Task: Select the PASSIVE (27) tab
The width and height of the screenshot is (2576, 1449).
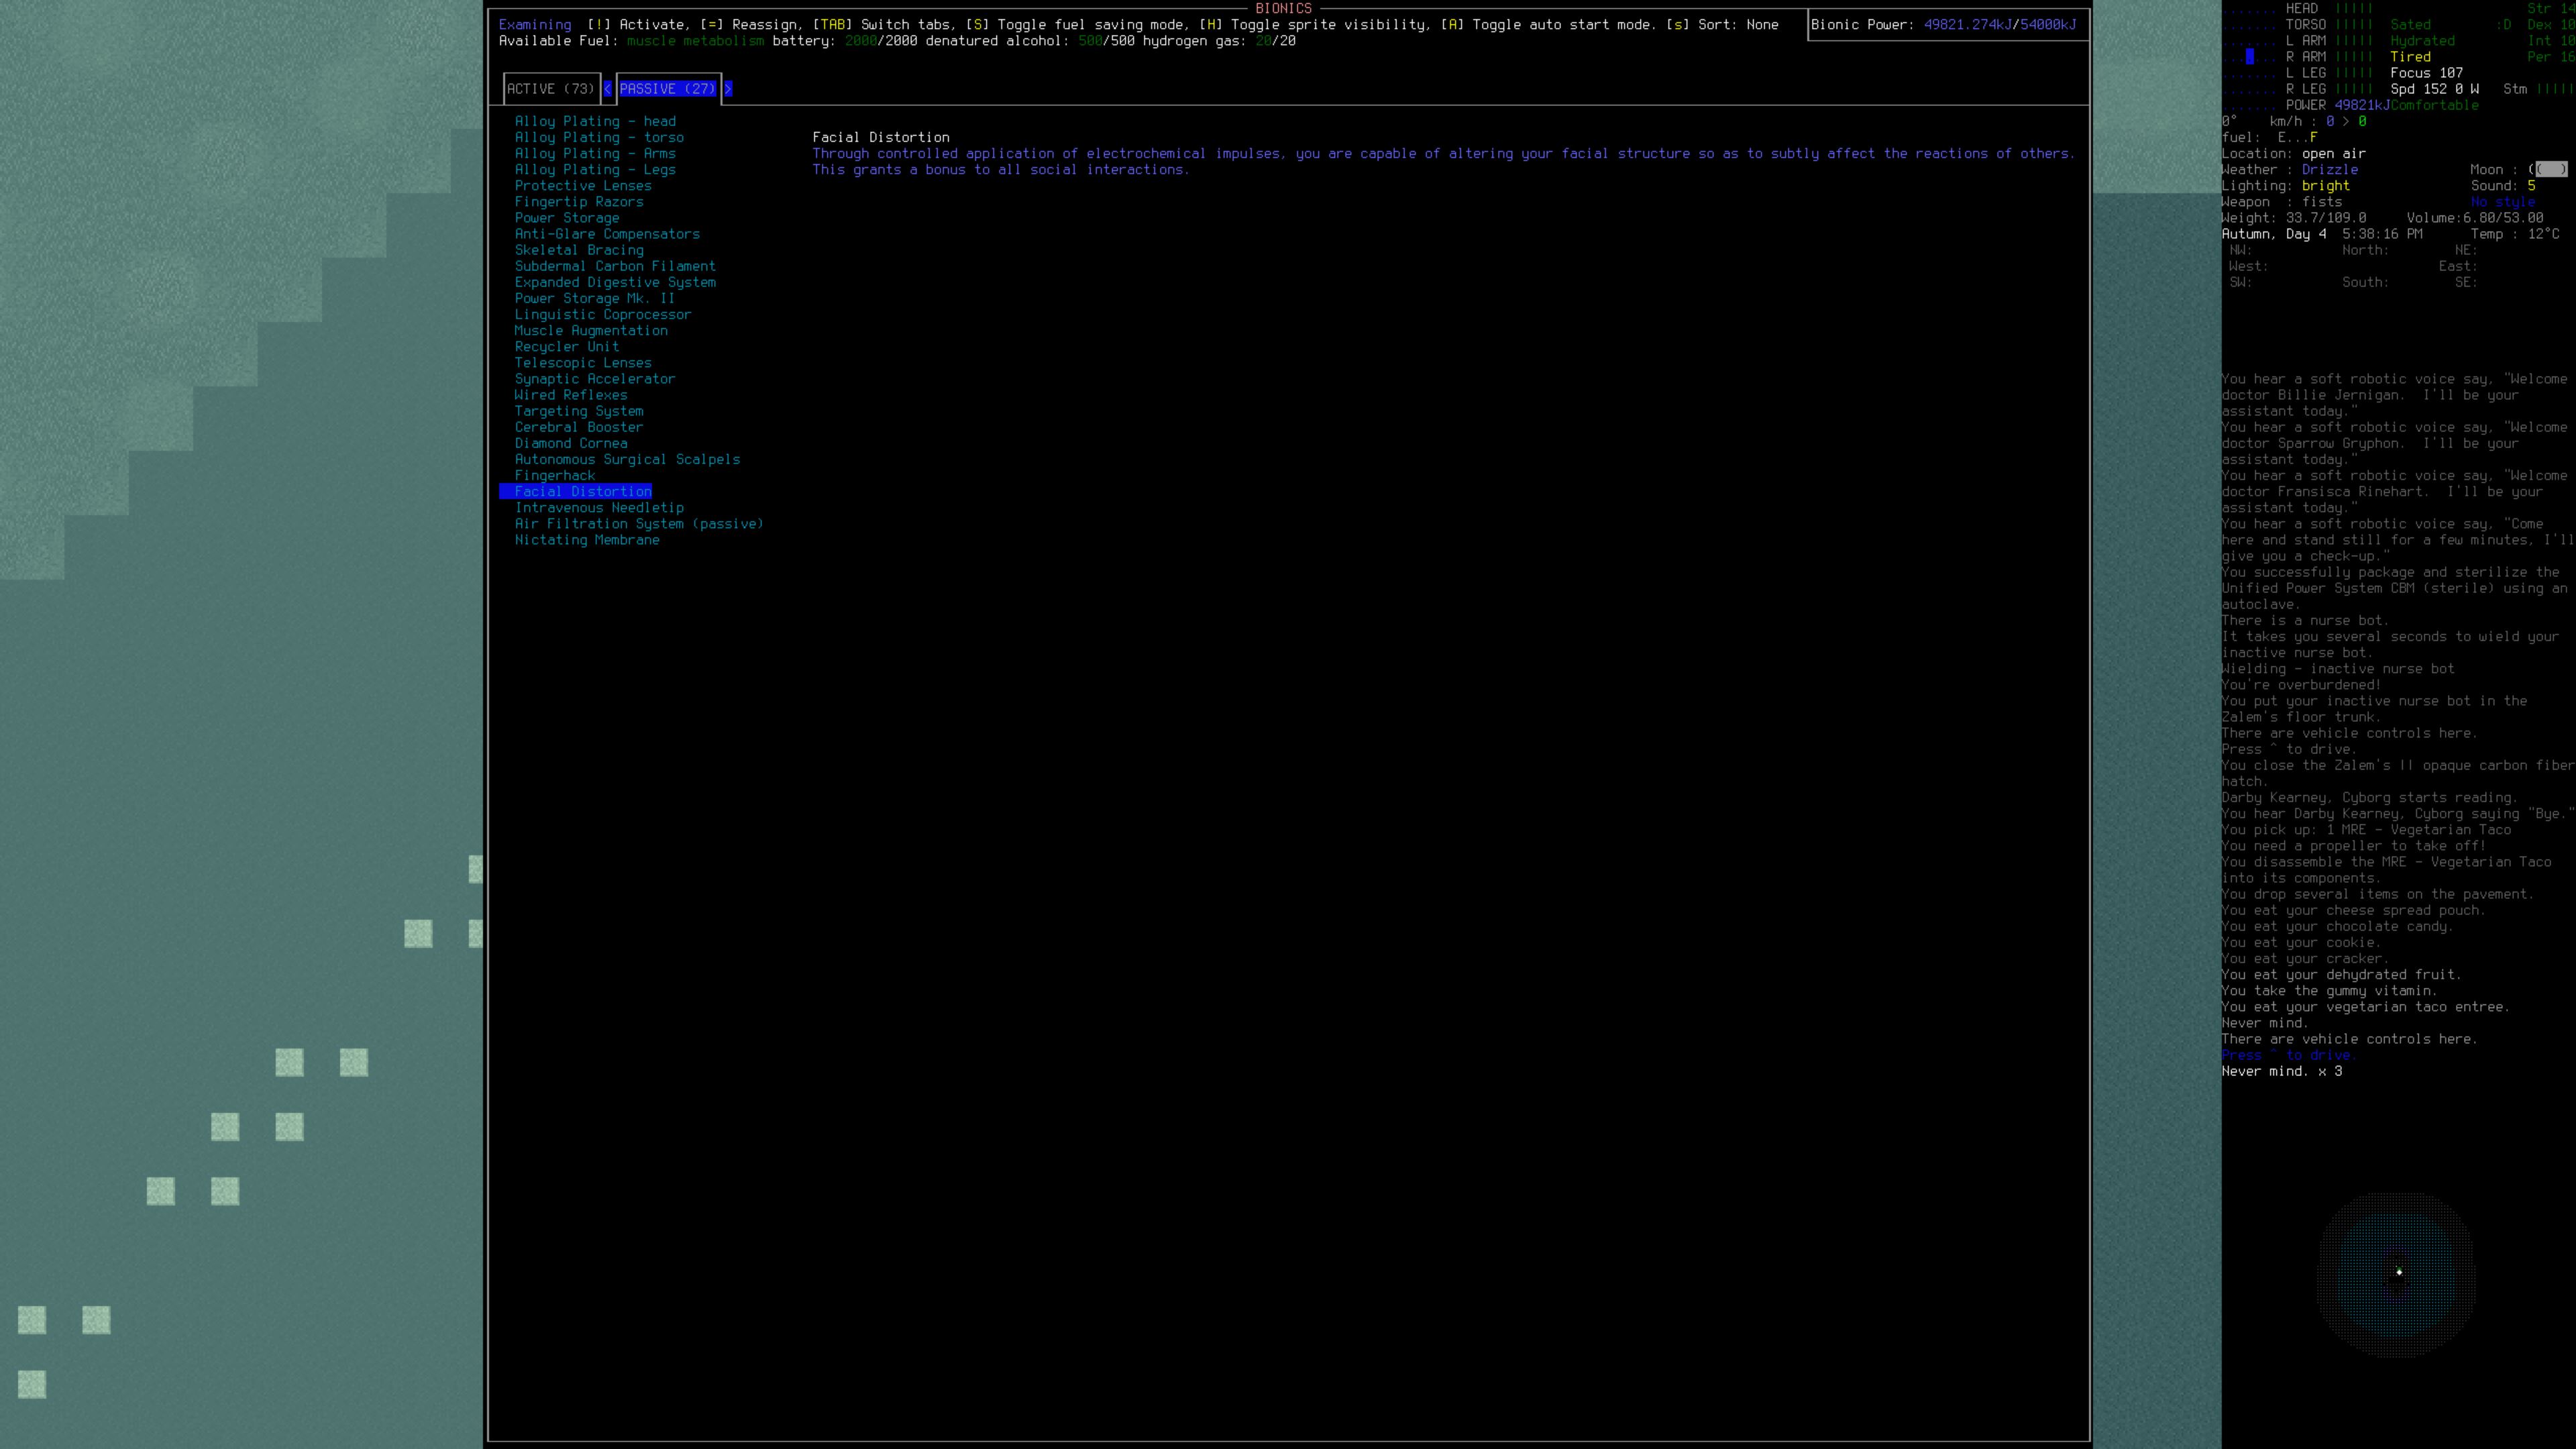Action: 667,89
